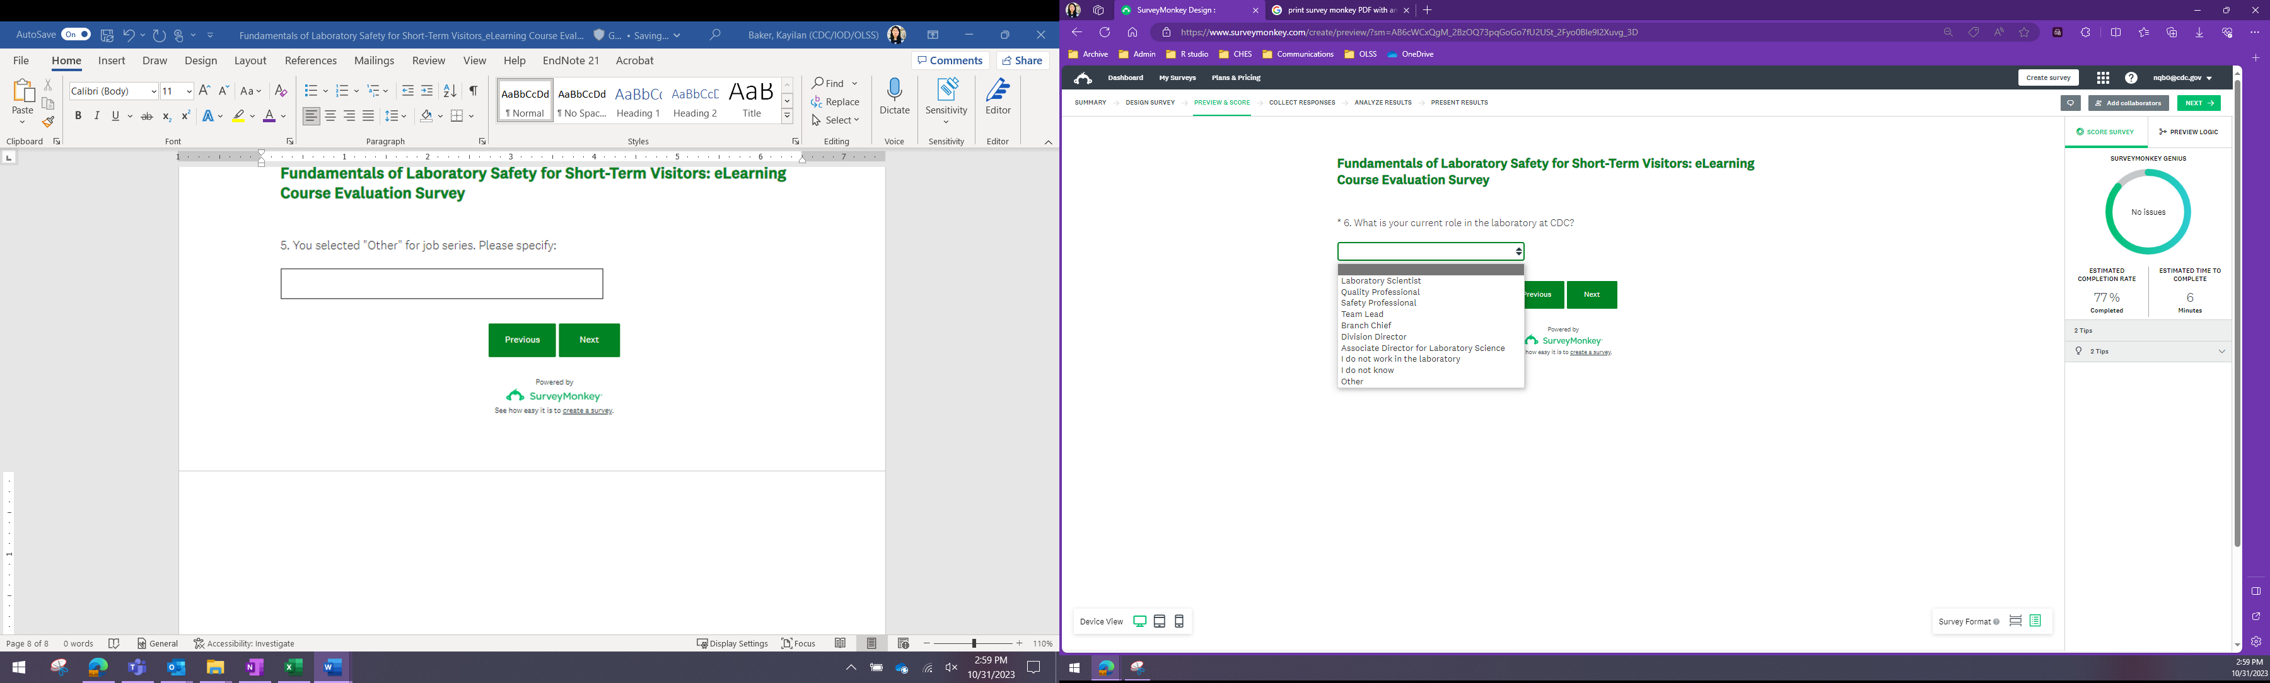The width and height of the screenshot is (2270, 683).
Task: Toggle the AutoSave switch
Action: 76,35
